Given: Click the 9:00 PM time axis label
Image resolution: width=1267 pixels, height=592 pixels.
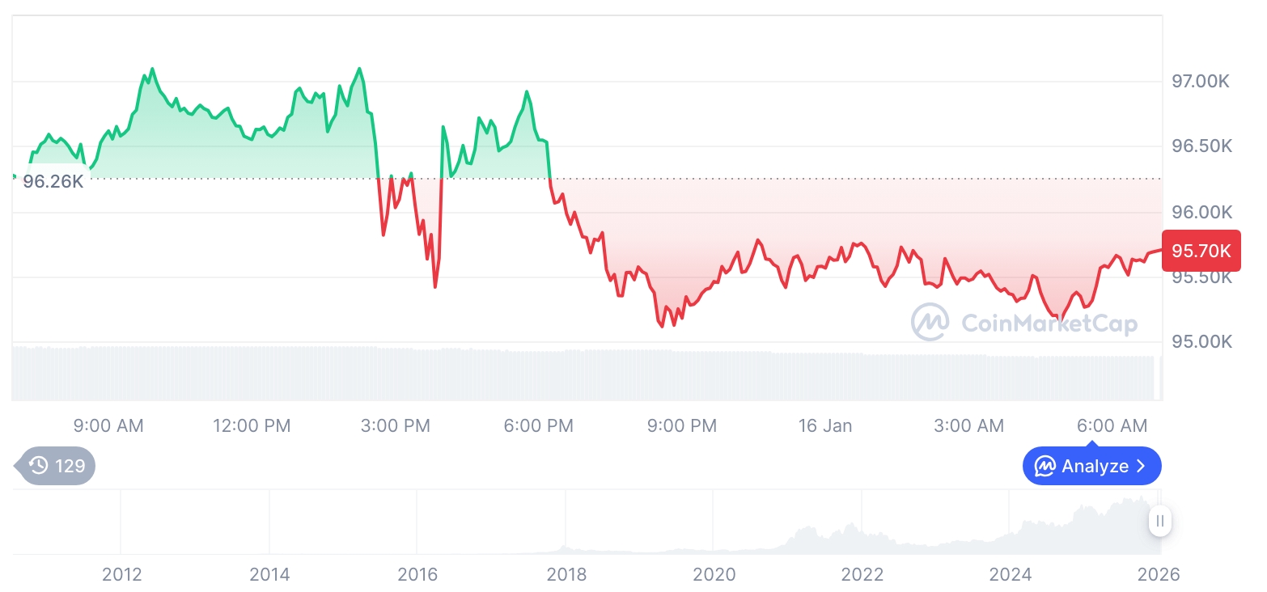Looking at the screenshot, I should (x=681, y=425).
